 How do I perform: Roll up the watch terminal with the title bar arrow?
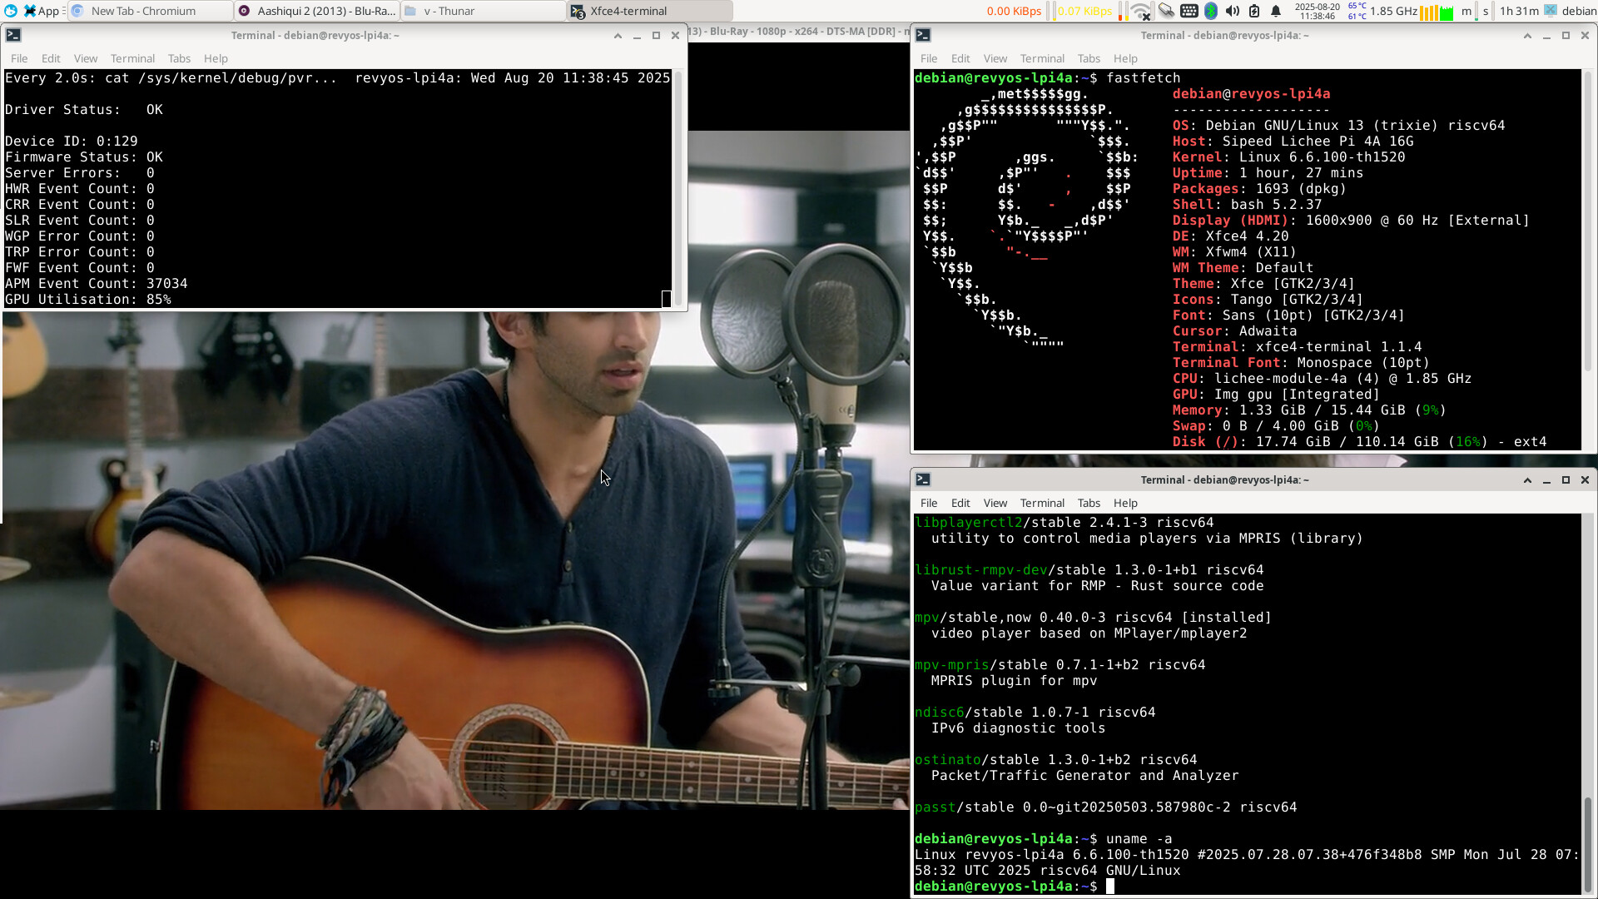[x=618, y=35]
